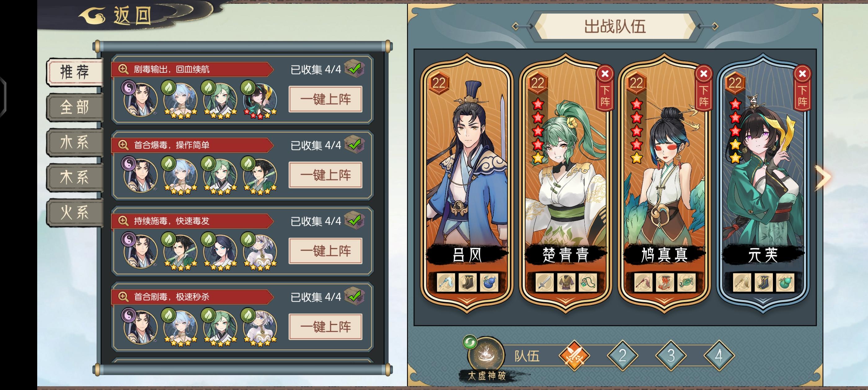Expand 吕风 card bottom chevron
Image resolution: width=868 pixels, height=390 pixels.
pyautogui.click(x=467, y=300)
